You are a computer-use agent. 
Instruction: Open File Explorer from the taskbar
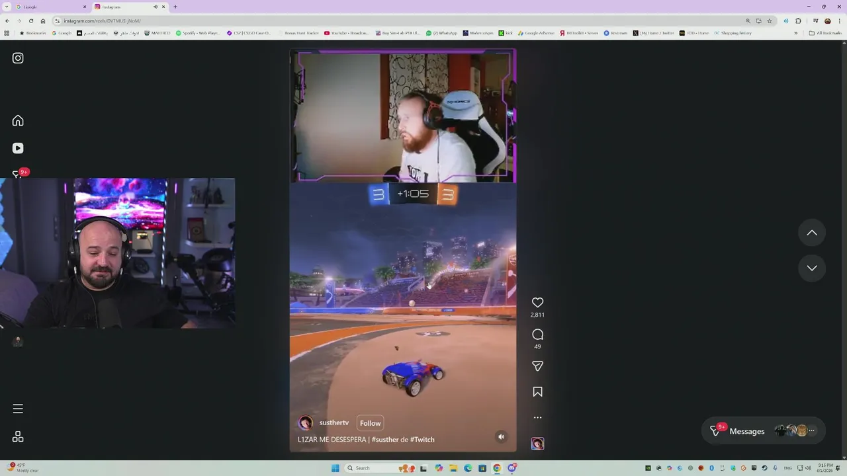(x=453, y=468)
